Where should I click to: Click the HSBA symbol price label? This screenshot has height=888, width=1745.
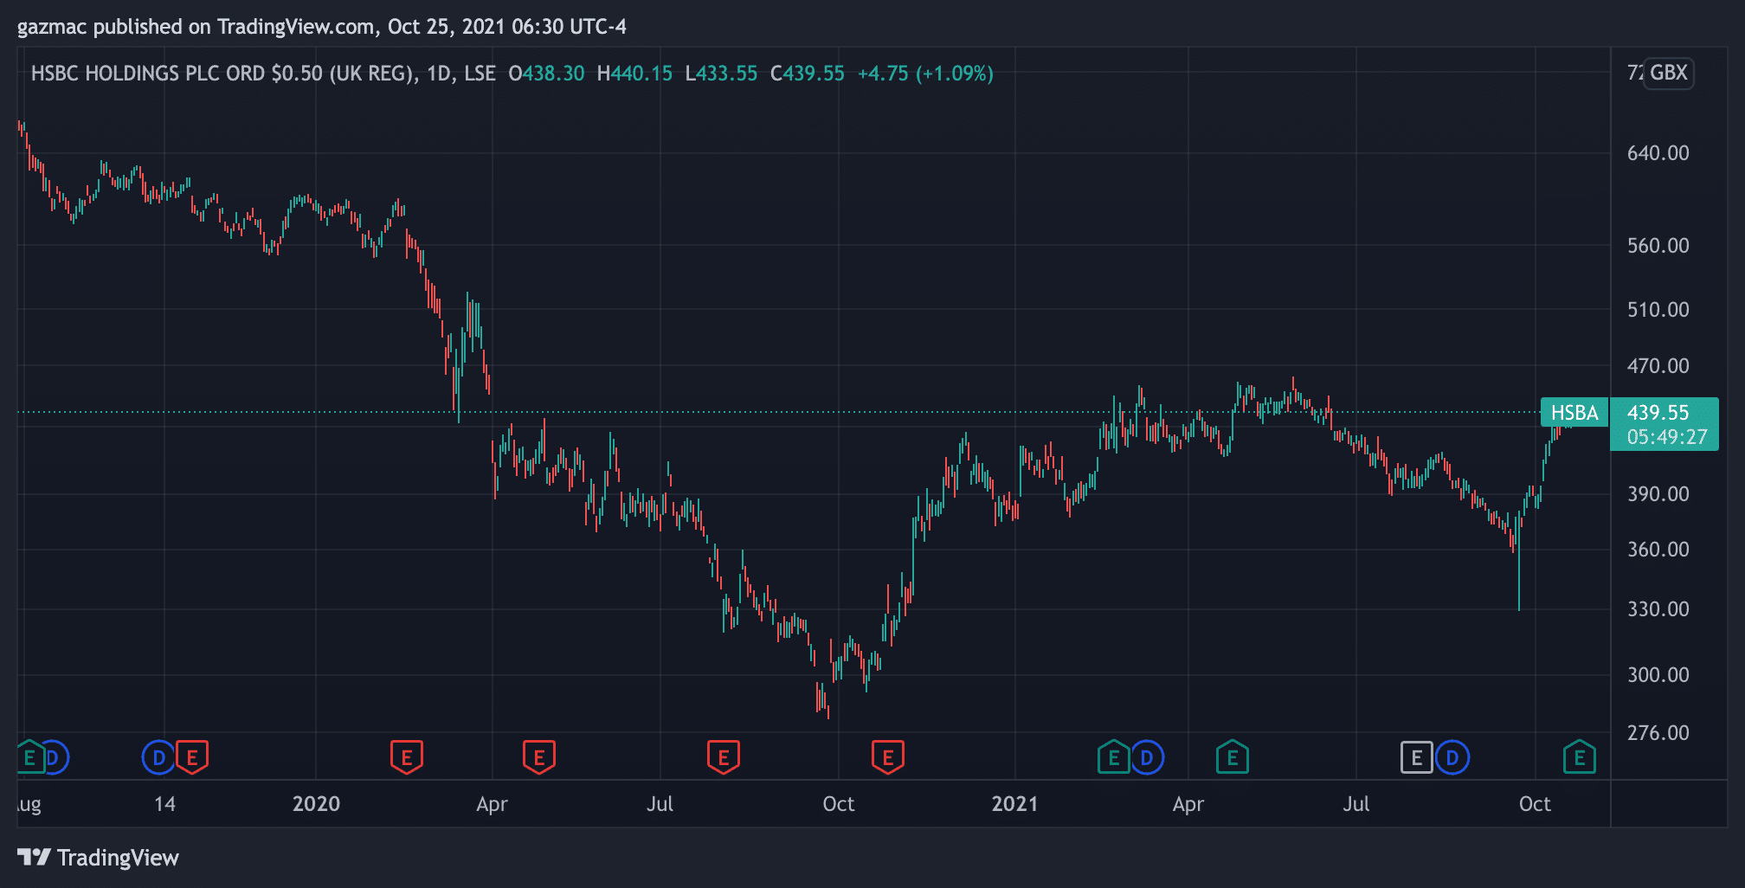tap(1574, 413)
